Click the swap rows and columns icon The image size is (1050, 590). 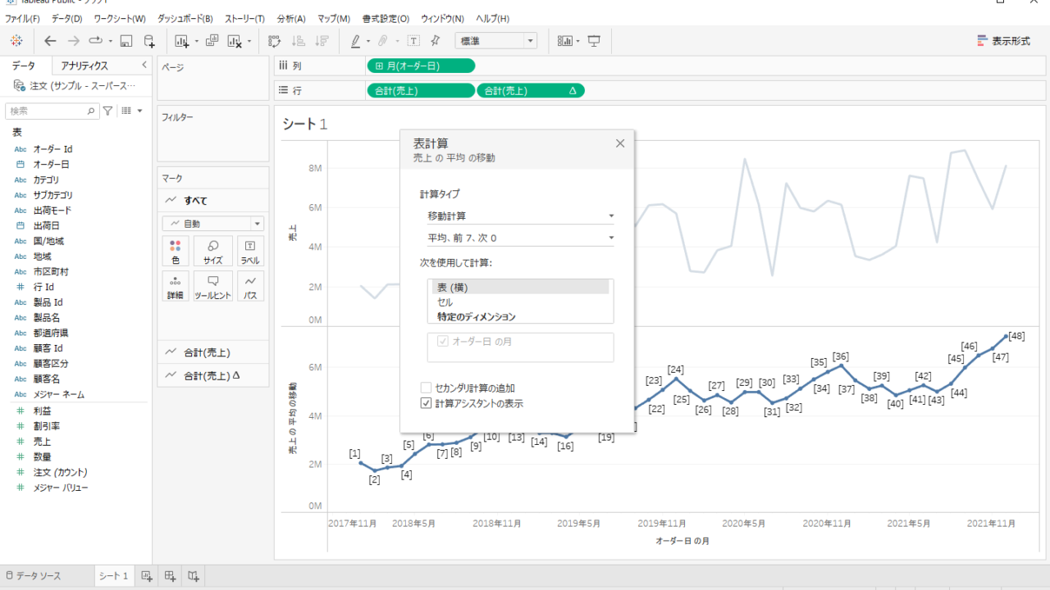coord(275,40)
